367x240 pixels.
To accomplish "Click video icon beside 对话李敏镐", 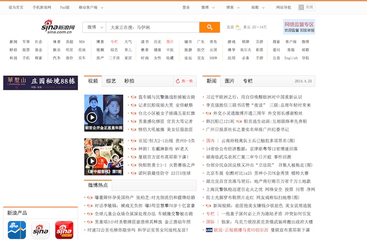I will click(90, 206).
